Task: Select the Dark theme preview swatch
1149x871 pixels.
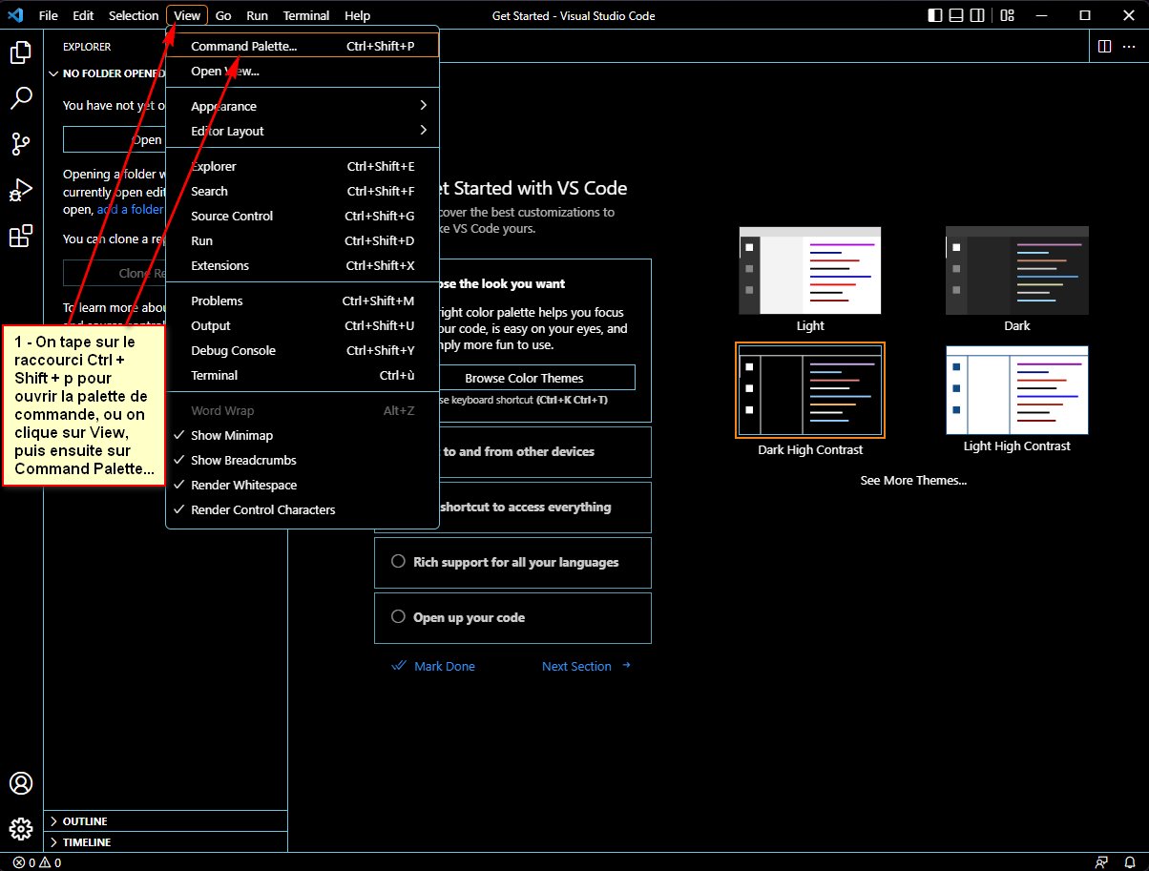Action: pyautogui.click(x=1016, y=270)
